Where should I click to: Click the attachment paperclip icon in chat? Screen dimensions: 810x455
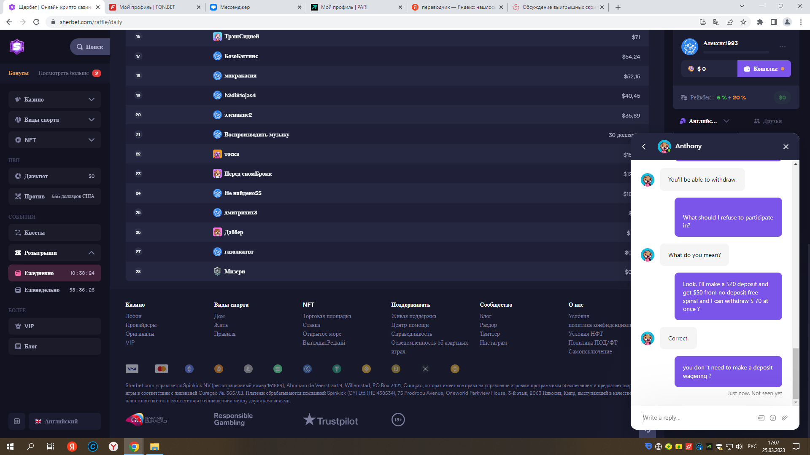(x=785, y=418)
